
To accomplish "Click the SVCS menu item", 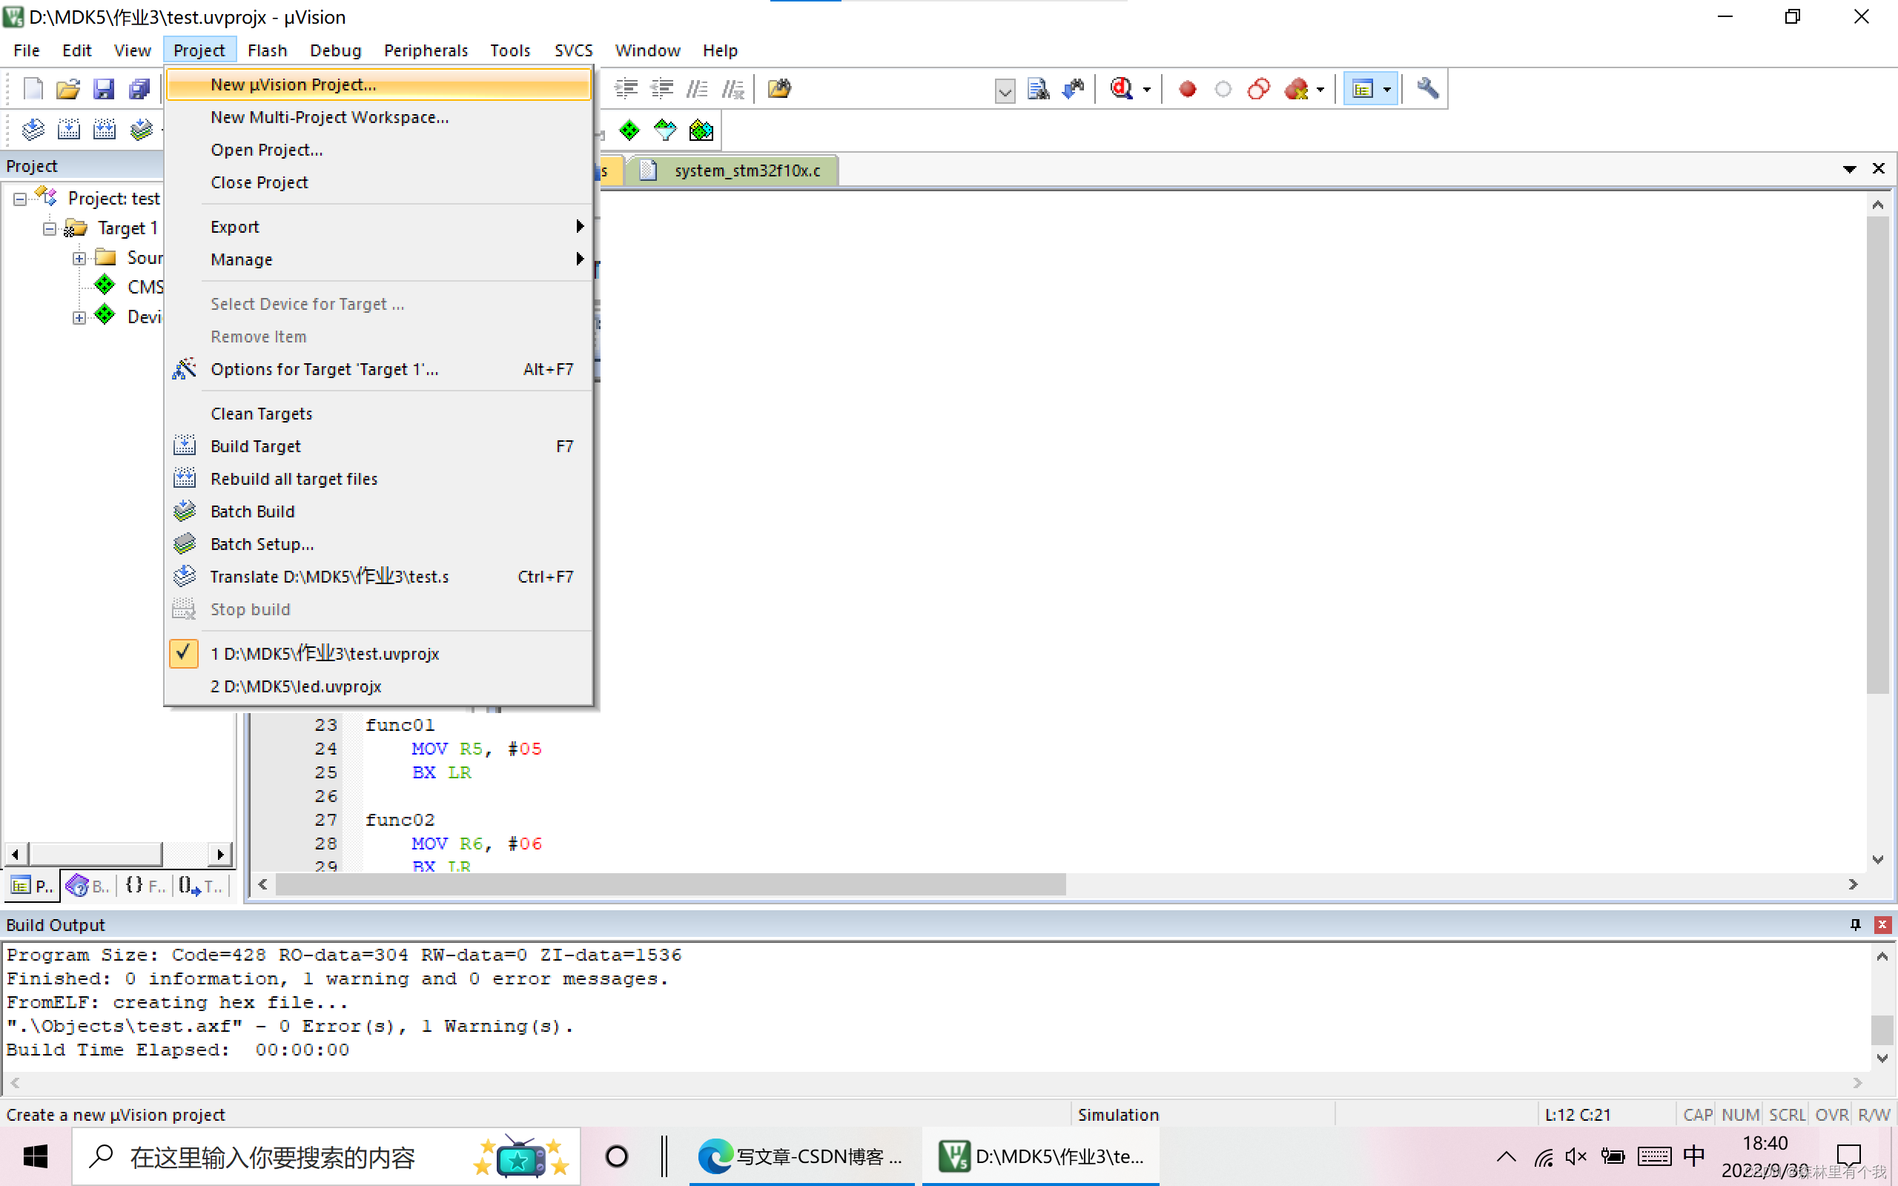I will click(x=572, y=49).
